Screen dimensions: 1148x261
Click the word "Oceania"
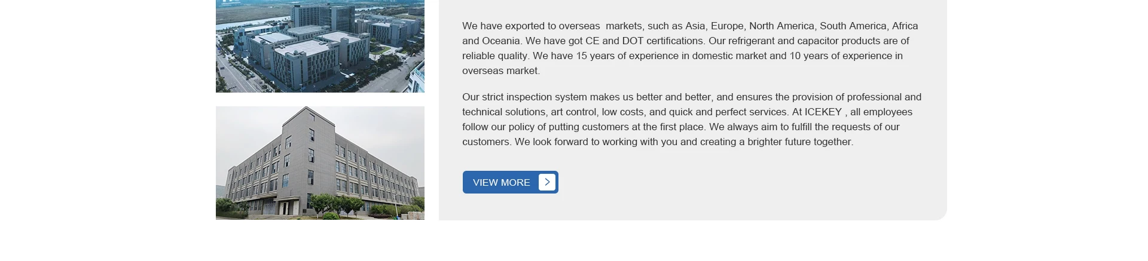501,41
